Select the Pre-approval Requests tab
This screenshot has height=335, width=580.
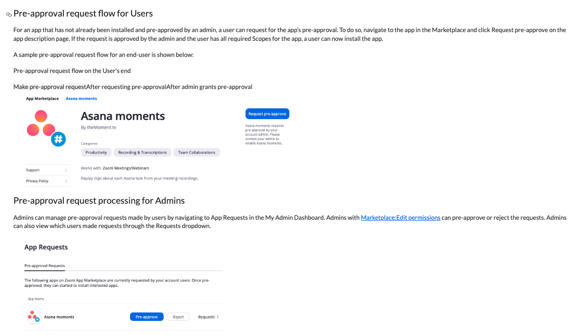pyautogui.click(x=45, y=266)
